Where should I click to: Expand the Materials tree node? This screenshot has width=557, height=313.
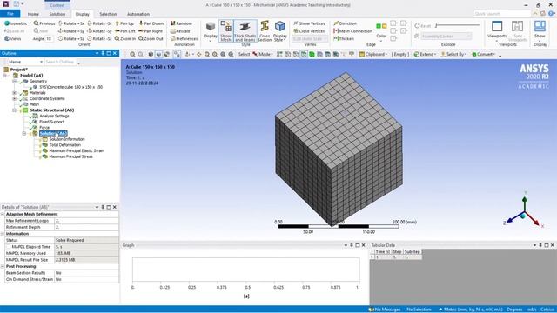coord(15,93)
